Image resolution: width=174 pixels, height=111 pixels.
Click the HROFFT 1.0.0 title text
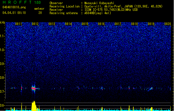coord(22,2)
